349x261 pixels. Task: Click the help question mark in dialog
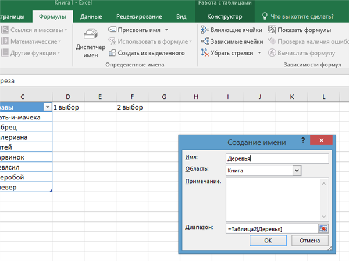tap(303, 140)
